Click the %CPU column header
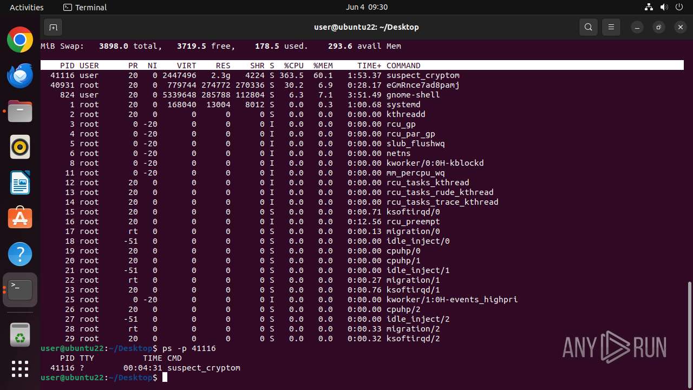 pyautogui.click(x=294, y=66)
